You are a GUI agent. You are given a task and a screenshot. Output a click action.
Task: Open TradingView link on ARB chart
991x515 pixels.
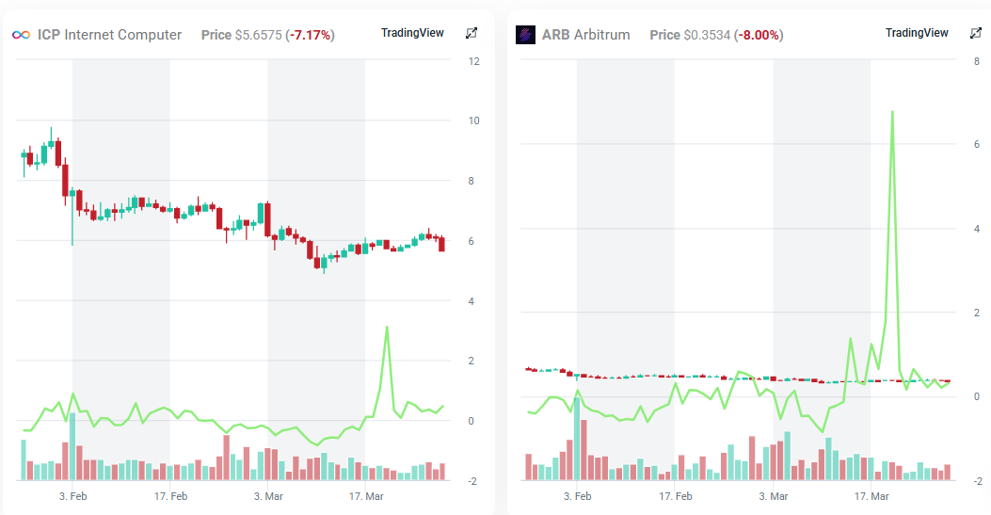(917, 33)
